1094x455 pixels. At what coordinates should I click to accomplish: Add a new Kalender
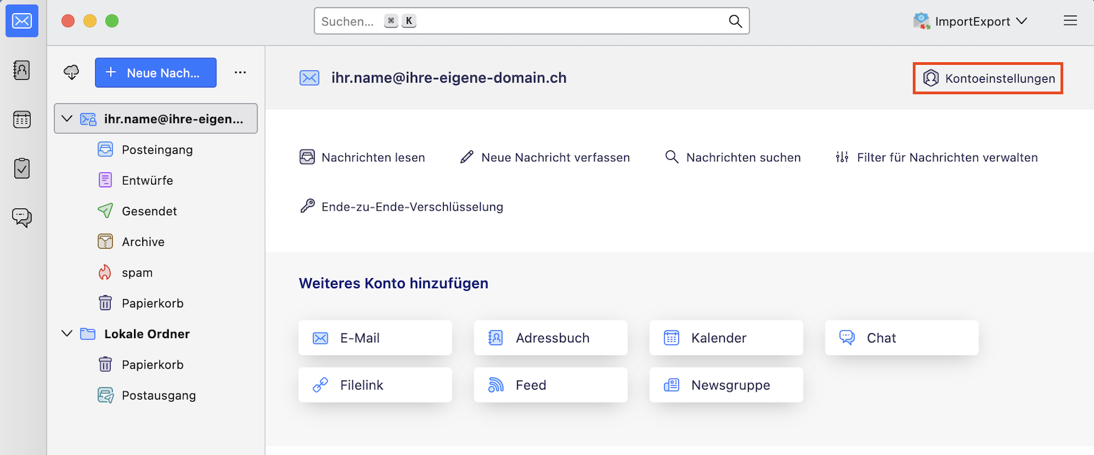[x=726, y=337]
